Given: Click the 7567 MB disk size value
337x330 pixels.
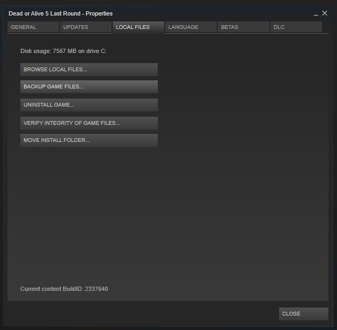Looking at the screenshot, I should tap(64, 51).
